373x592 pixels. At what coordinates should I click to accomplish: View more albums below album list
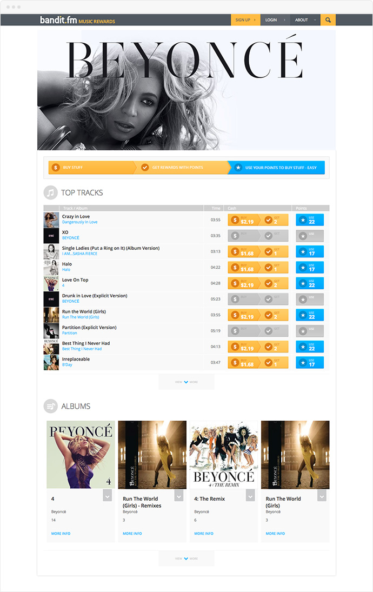click(186, 558)
